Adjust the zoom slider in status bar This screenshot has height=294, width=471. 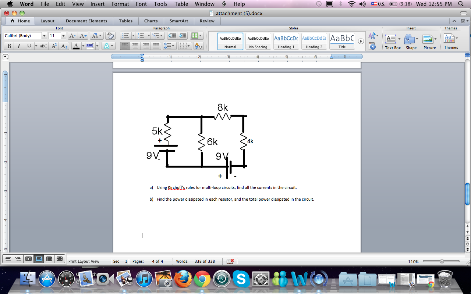click(441, 261)
